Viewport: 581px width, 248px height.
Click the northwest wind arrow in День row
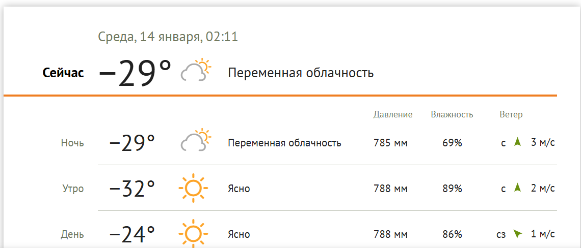tap(518, 234)
